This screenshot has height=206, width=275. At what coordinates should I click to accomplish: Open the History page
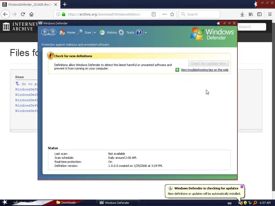108,32
